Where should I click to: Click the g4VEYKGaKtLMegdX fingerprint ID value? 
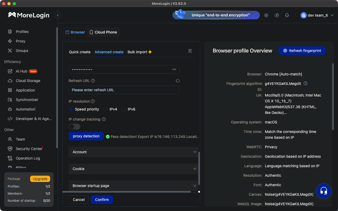(283, 84)
